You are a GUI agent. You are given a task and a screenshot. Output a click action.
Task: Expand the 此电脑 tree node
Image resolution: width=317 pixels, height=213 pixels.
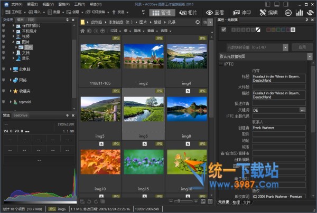tap(11, 69)
